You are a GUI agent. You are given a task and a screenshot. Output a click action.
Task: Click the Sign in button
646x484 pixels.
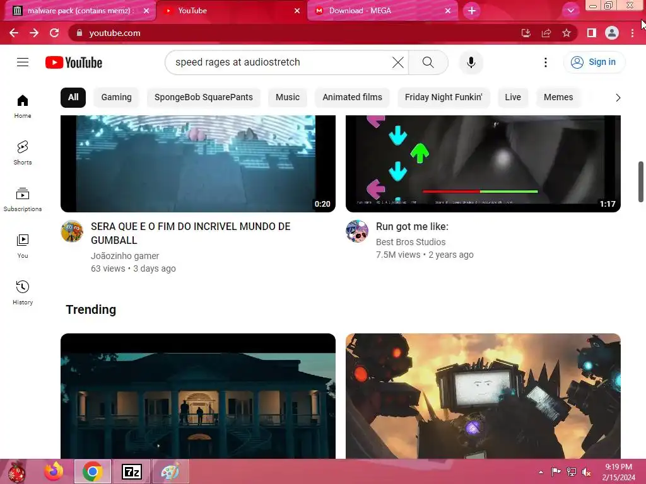click(x=594, y=62)
